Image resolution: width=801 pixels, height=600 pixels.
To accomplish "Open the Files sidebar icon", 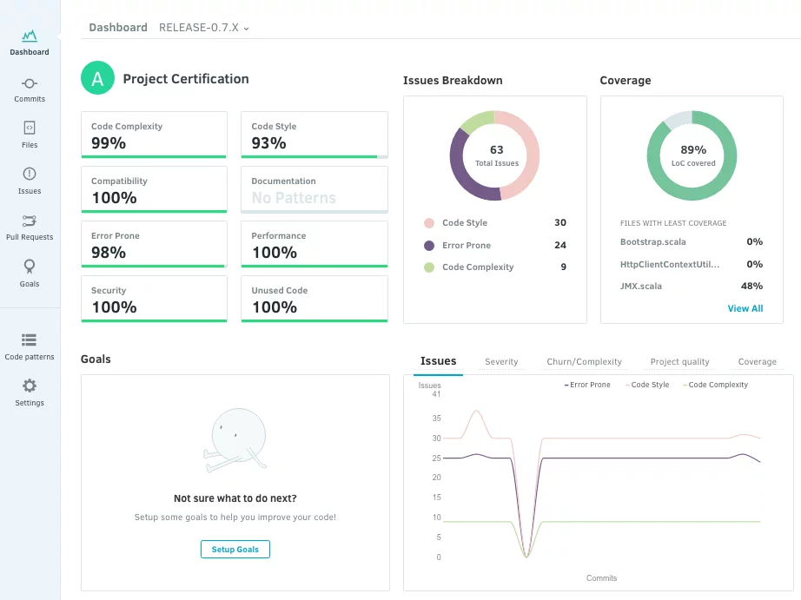I will pos(30,129).
